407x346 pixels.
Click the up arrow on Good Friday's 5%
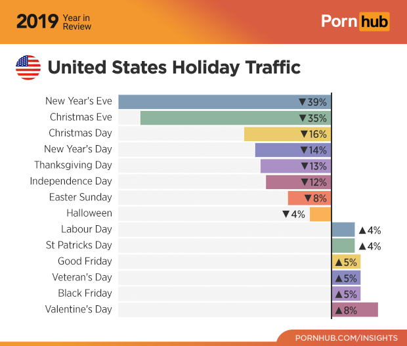click(x=339, y=262)
